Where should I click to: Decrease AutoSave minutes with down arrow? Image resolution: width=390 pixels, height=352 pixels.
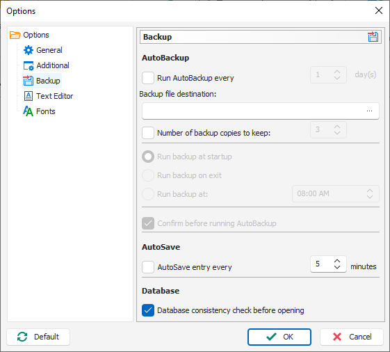coord(337,267)
